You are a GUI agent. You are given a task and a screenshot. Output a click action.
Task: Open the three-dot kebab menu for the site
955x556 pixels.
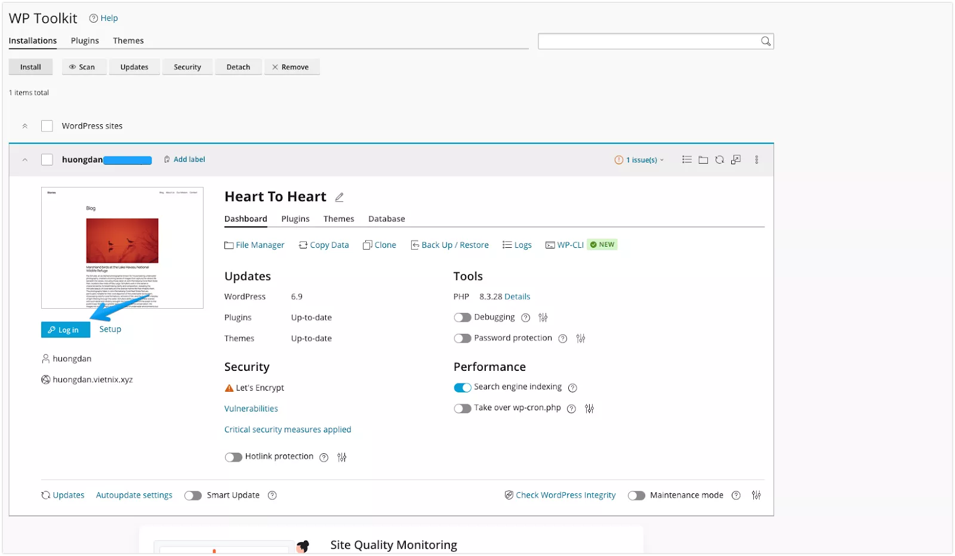[756, 160]
